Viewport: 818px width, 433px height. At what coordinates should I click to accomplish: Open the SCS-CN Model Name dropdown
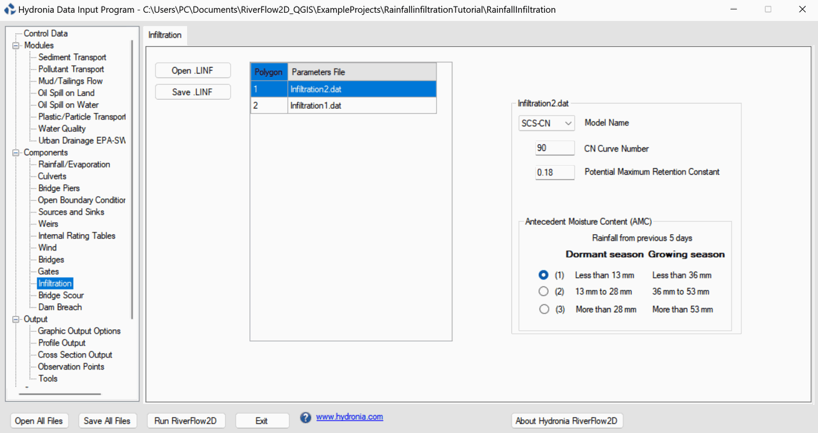point(546,123)
